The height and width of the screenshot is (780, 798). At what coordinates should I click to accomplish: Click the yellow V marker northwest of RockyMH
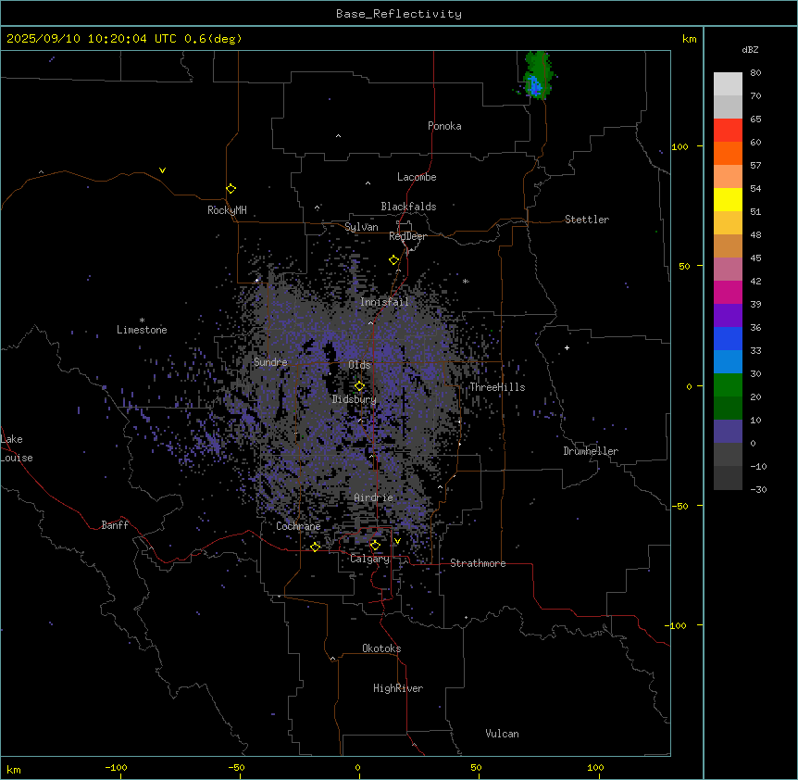(x=162, y=170)
